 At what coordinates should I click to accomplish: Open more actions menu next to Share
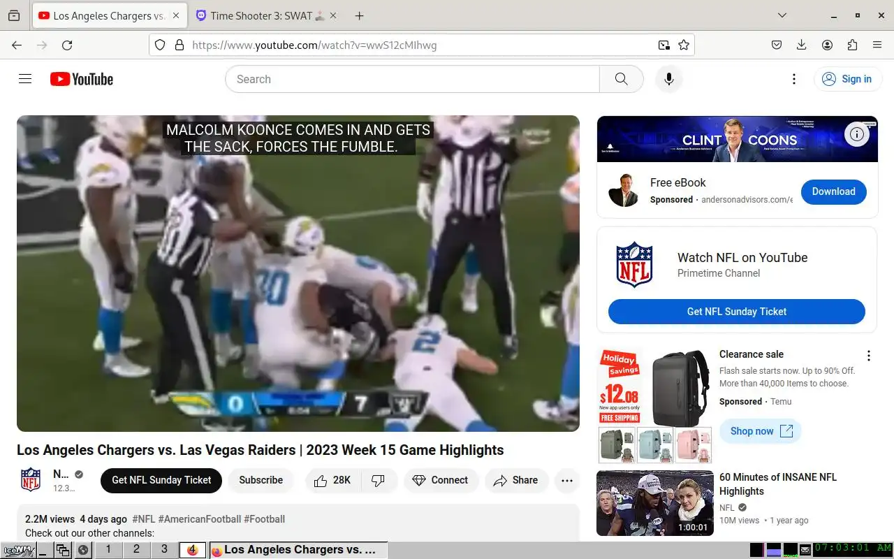click(x=567, y=480)
